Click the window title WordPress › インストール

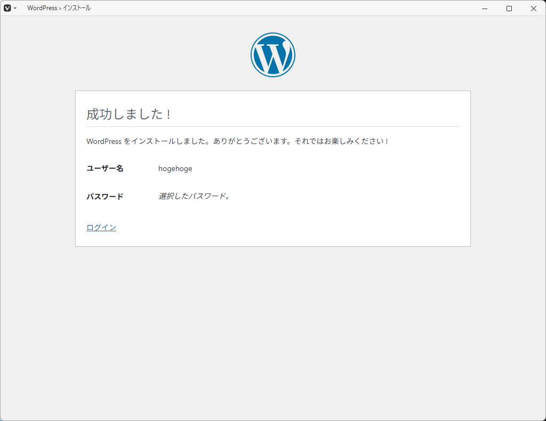coord(59,8)
